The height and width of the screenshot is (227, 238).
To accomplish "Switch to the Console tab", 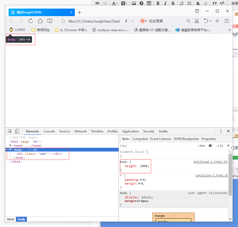I will tap(49, 131).
